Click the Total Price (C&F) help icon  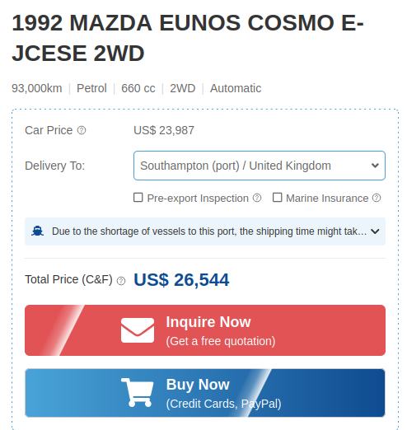(121, 281)
